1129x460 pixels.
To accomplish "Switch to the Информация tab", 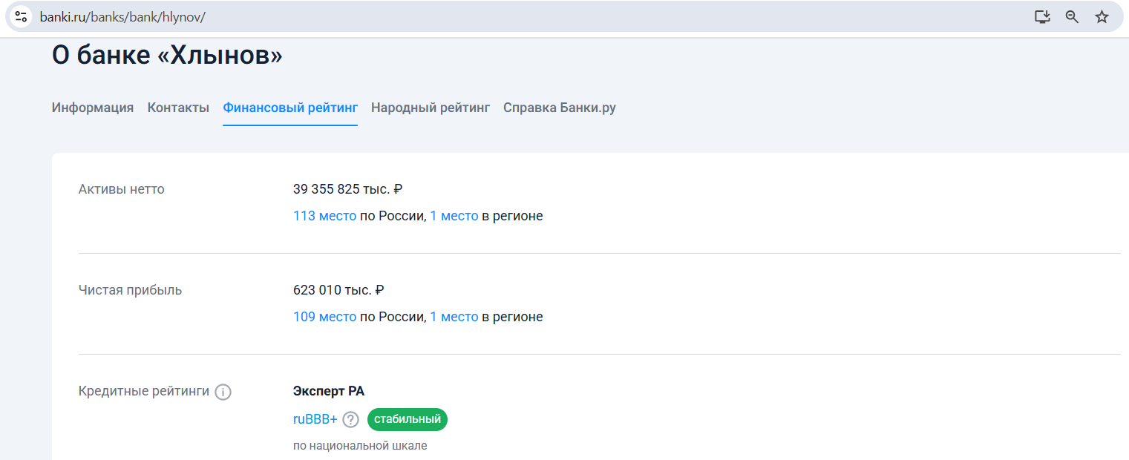I will click(93, 108).
